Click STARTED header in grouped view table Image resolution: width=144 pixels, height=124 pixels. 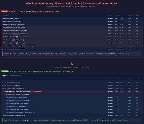118,79
